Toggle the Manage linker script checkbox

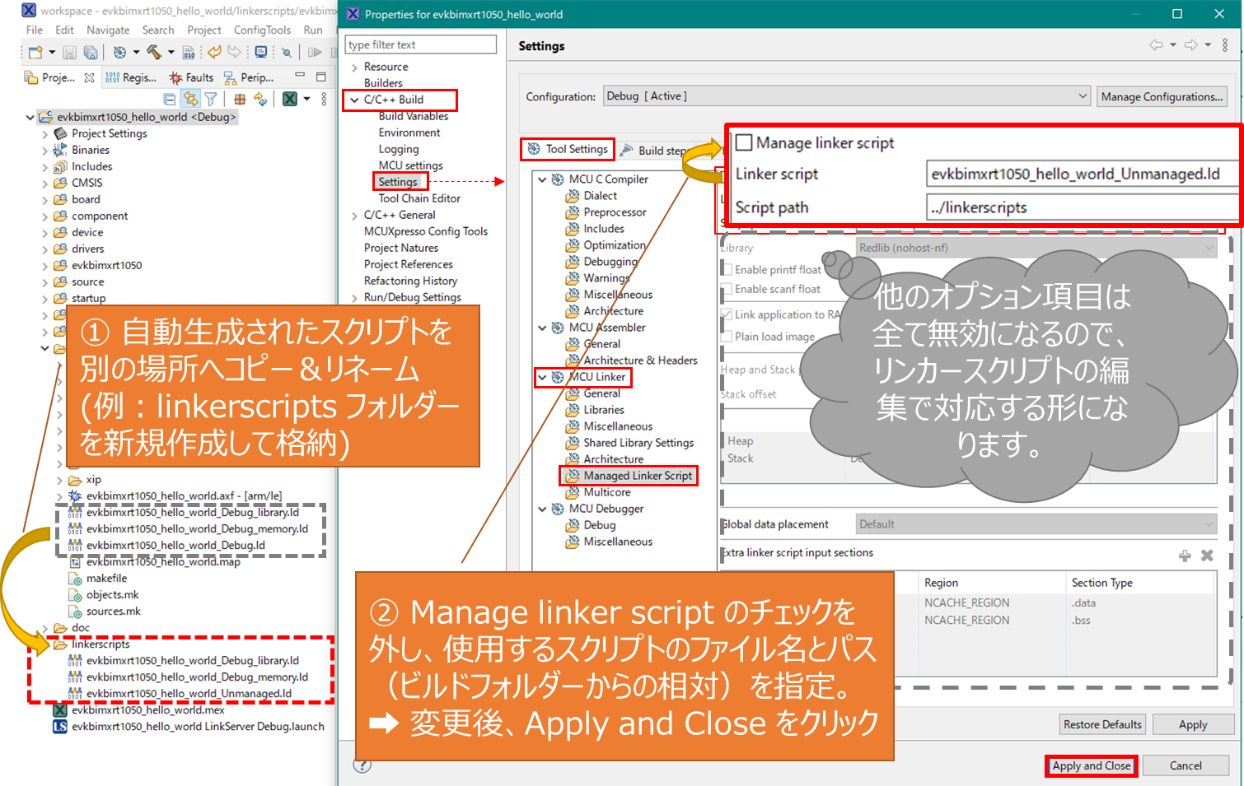point(744,142)
